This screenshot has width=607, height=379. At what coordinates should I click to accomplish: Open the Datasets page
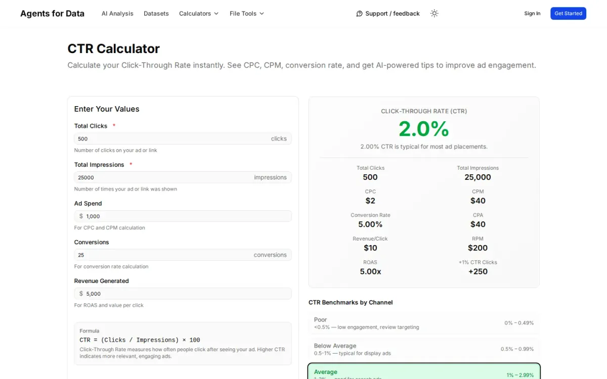point(156,14)
